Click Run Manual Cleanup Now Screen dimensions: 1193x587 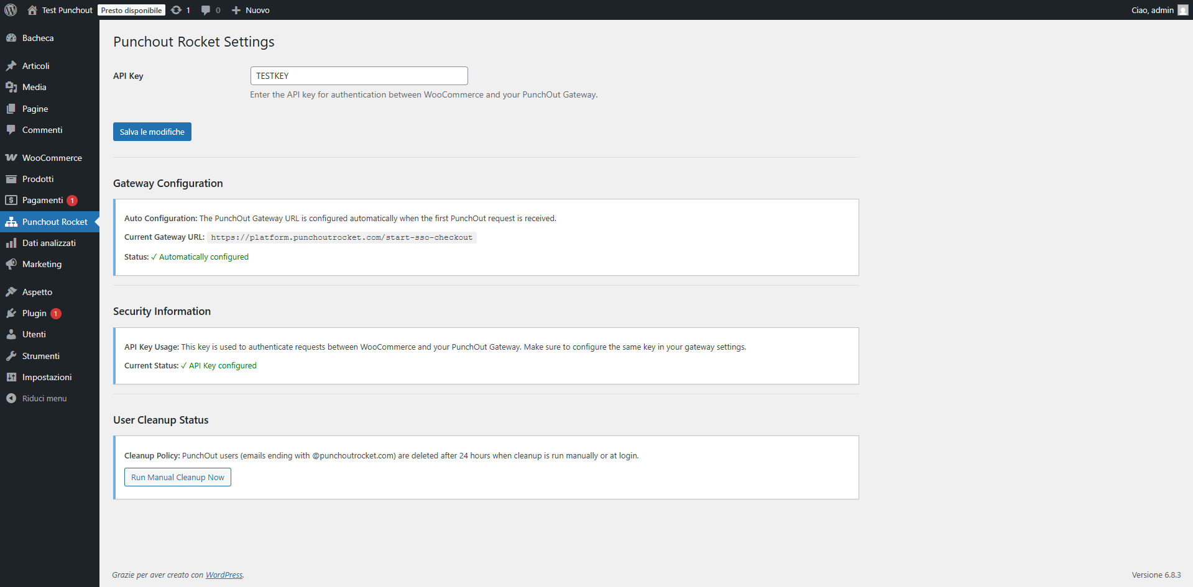tap(177, 477)
